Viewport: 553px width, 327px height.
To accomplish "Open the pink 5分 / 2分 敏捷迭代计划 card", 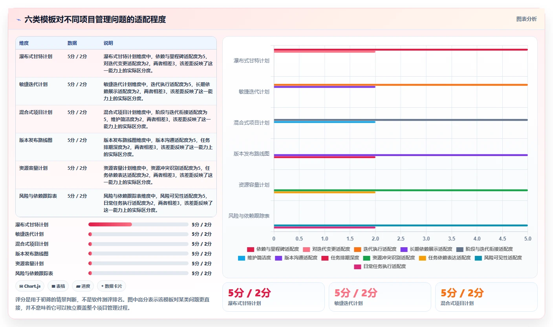I will click(x=380, y=297).
